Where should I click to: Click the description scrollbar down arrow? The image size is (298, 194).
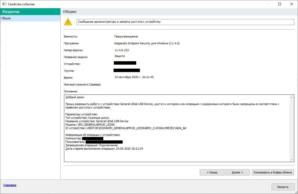291,159
